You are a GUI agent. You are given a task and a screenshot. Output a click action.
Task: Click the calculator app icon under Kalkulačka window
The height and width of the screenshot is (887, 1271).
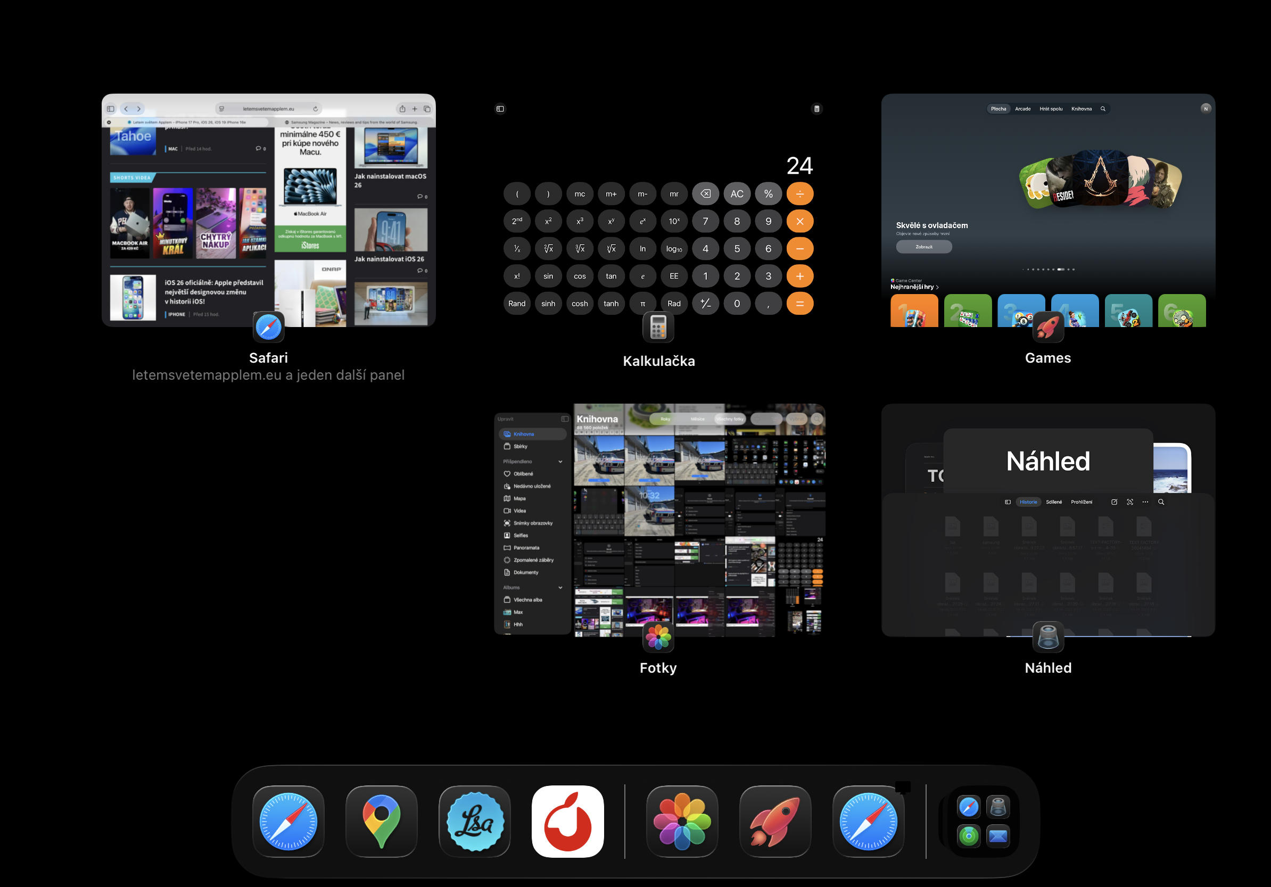point(658,327)
